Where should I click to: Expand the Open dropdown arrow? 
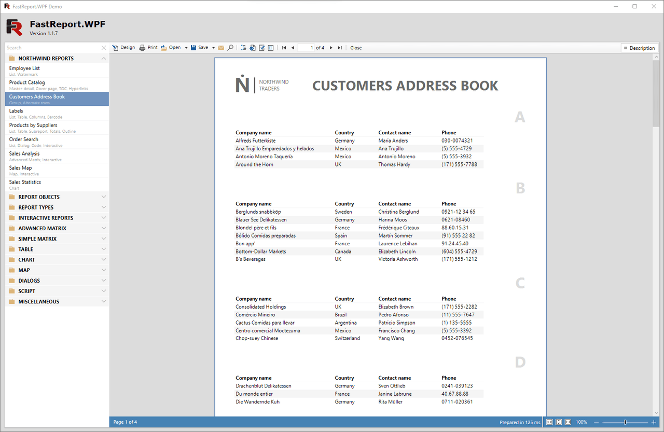(x=186, y=48)
